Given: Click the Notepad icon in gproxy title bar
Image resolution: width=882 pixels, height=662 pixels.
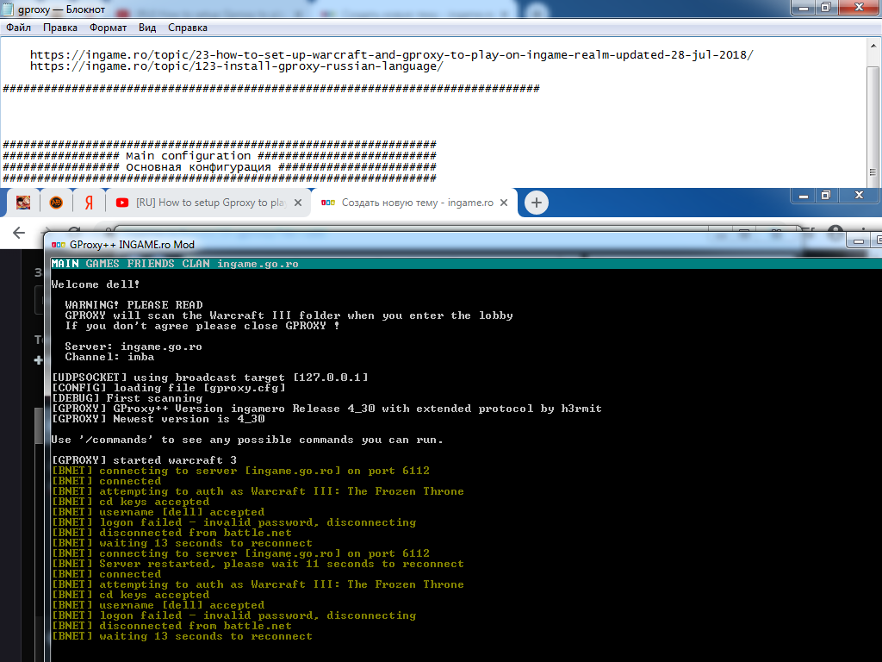Looking at the screenshot, I should [x=9, y=8].
